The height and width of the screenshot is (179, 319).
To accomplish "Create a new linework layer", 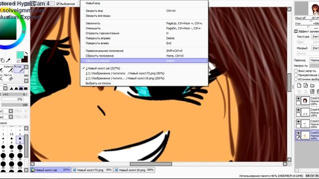I will tap(306, 86).
